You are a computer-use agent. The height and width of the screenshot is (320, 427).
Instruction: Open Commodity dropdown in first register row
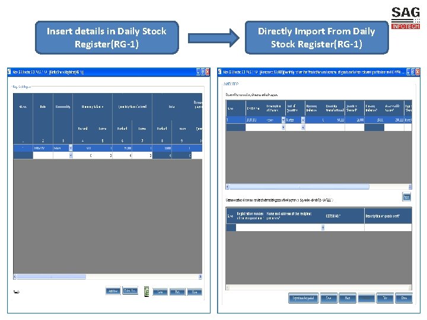click(x=71, y=148)
